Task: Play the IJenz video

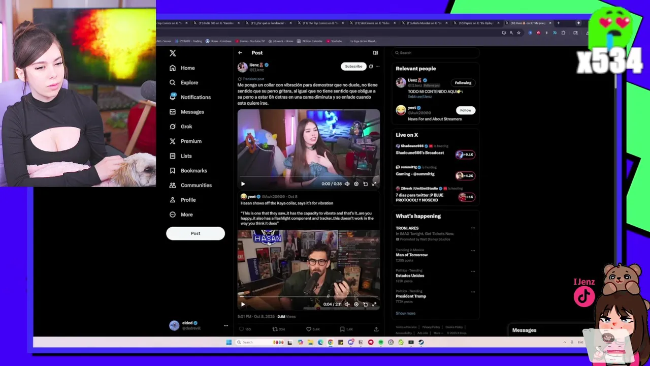Action: coord(243,184)
